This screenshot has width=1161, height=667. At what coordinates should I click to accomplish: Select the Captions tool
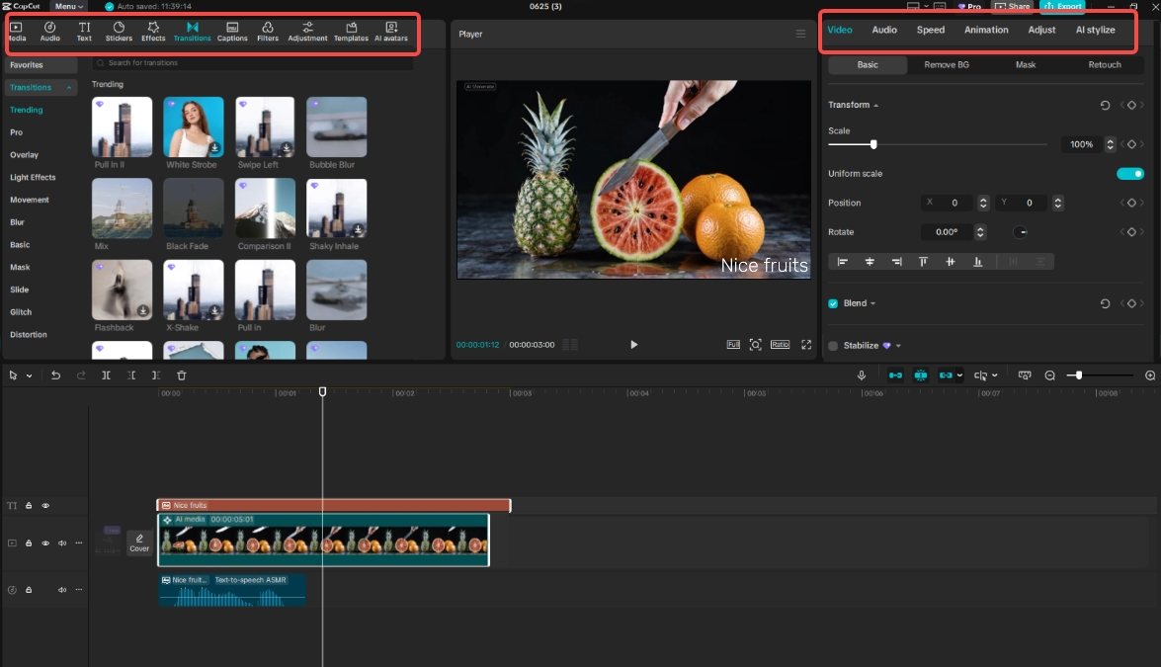tap(232, 30)
